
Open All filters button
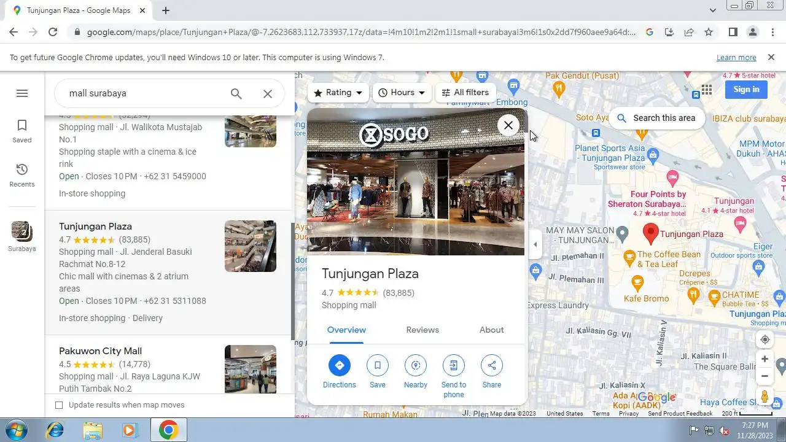(465, 93)
